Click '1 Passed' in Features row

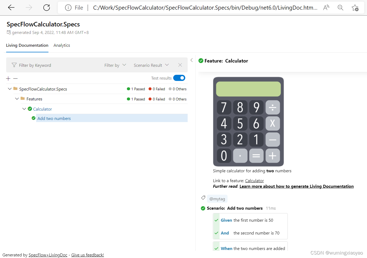pos(136,99)
